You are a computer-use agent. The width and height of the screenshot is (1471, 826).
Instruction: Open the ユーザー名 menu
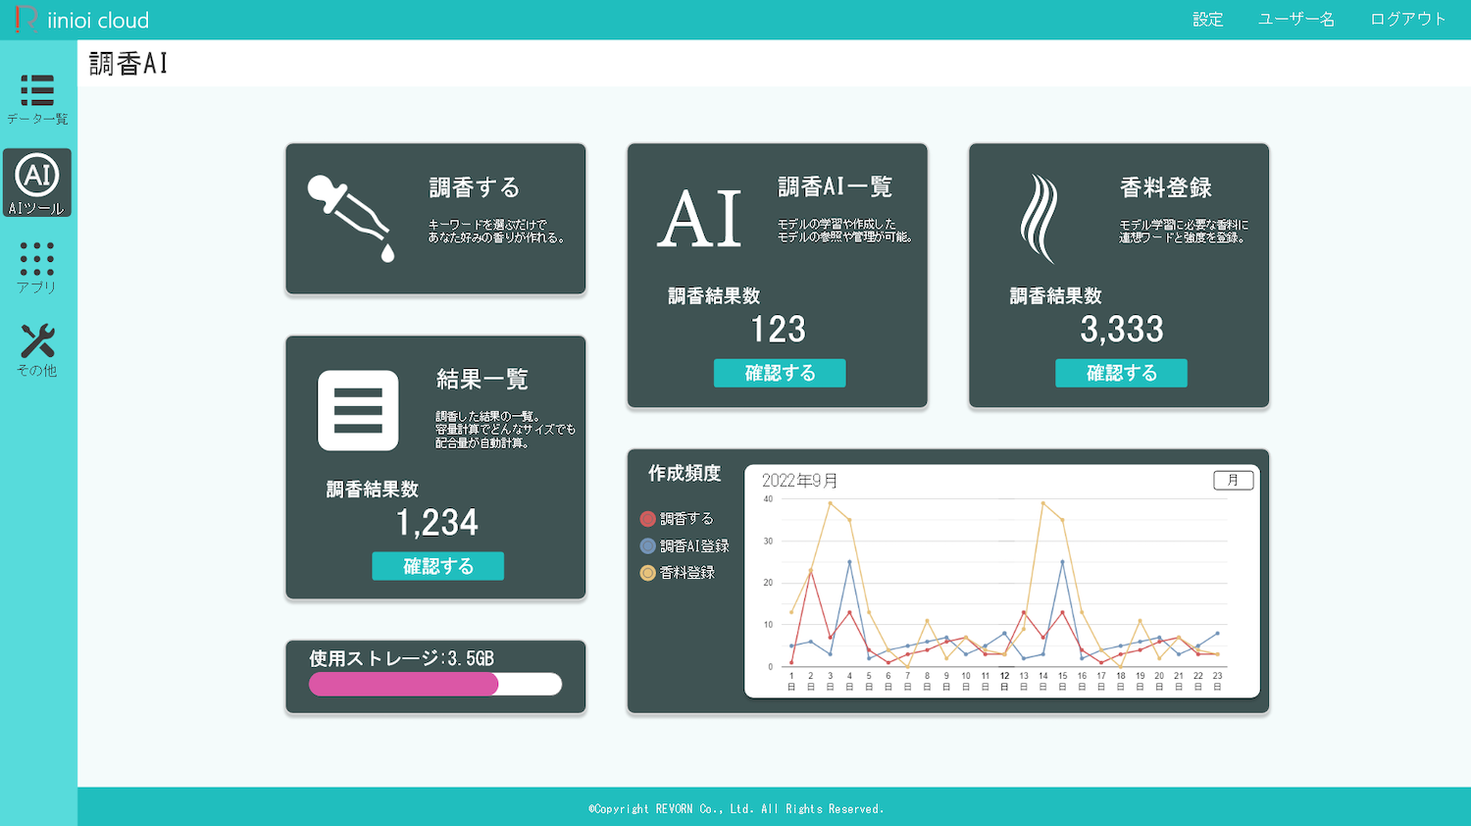[x=1295, y=19]
